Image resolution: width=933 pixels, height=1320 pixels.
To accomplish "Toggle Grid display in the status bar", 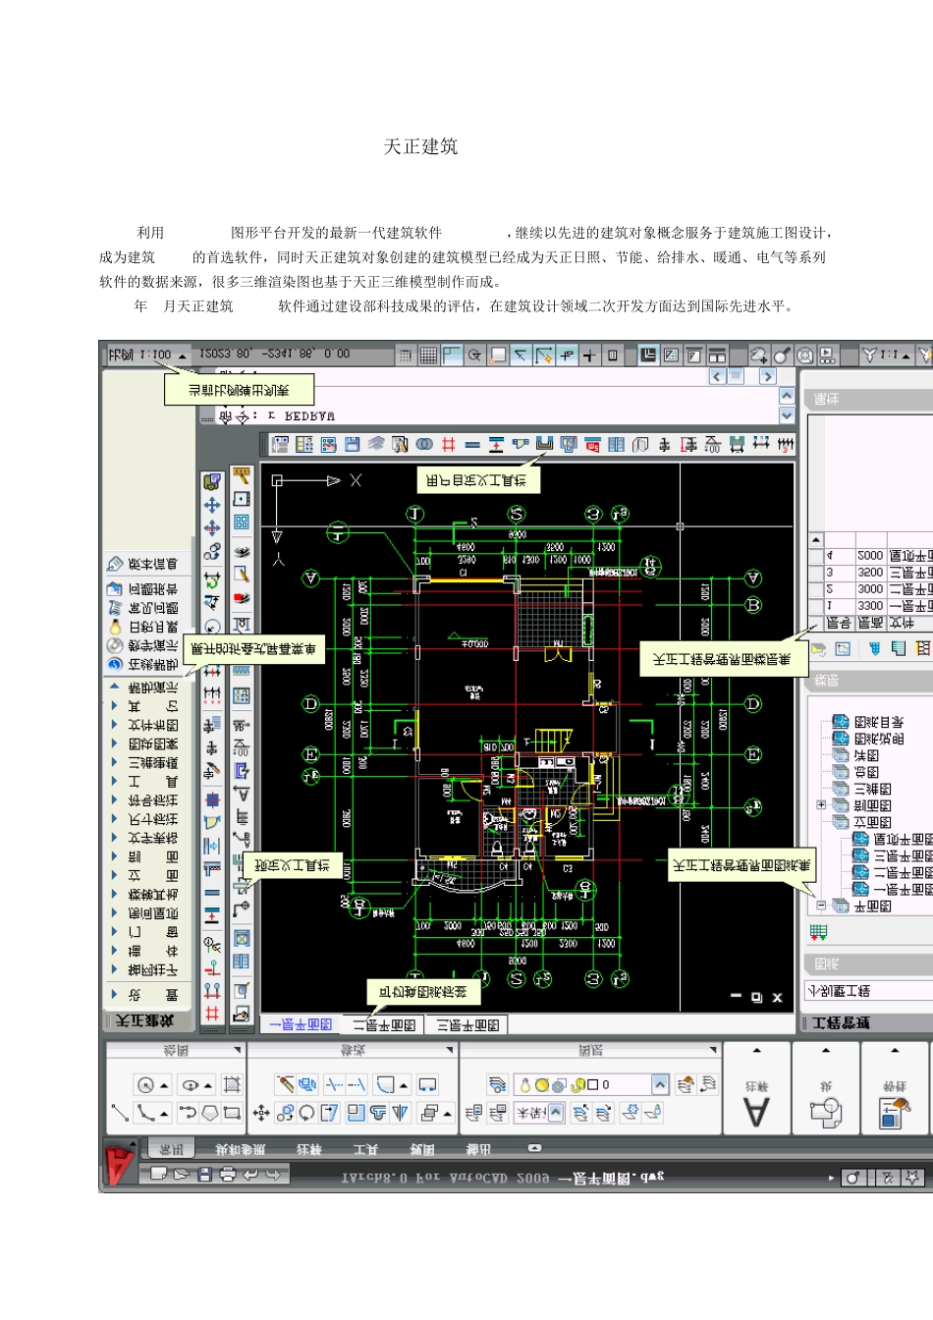I will pos(428,356).
